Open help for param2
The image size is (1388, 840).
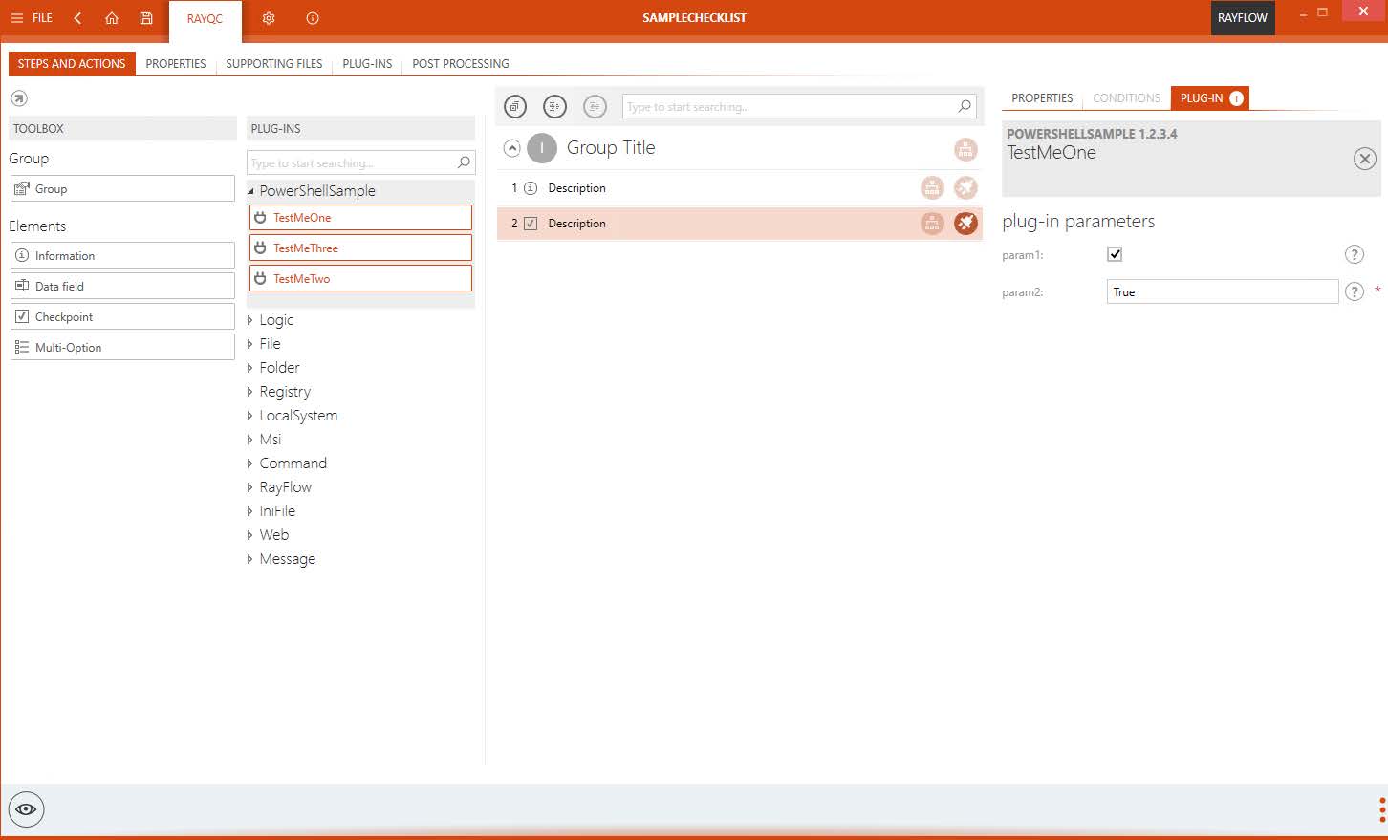pos(1354,291)
